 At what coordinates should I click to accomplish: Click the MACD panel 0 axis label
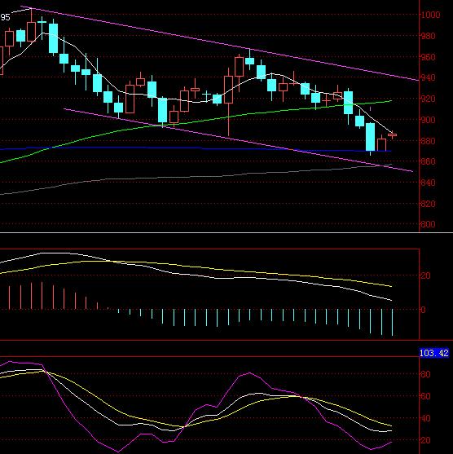(423, 310)
